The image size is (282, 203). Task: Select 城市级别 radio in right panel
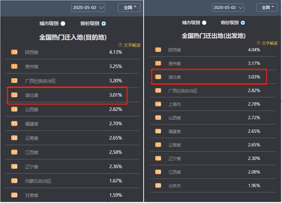coord(204,23)
